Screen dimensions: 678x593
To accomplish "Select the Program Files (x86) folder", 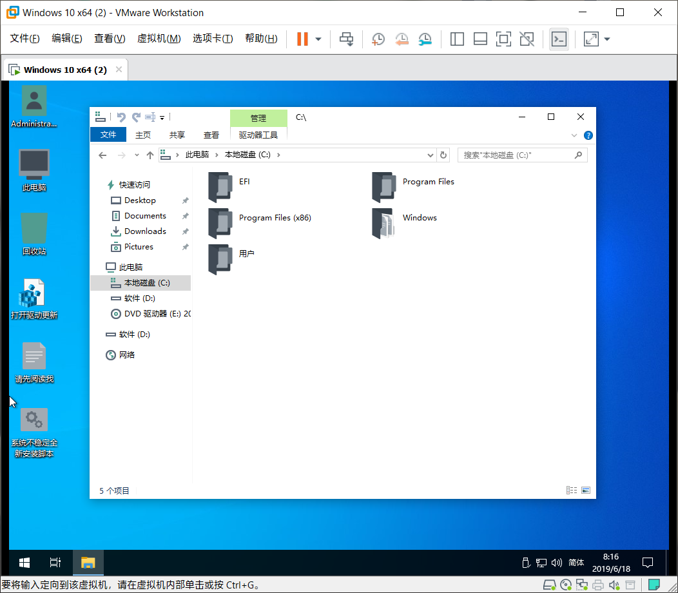I will pos(260,223).
